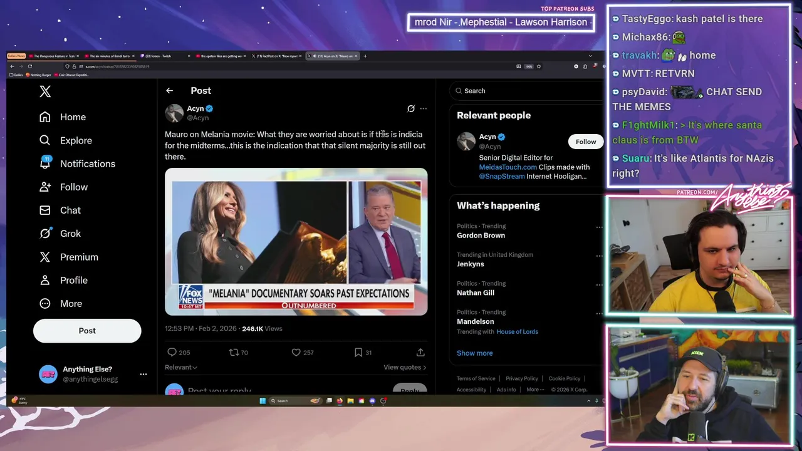Open Chat envelope icon in sidebar
The width and height of the screenshot is (802, 451).
pyautogui.click(x=44, y=210)
